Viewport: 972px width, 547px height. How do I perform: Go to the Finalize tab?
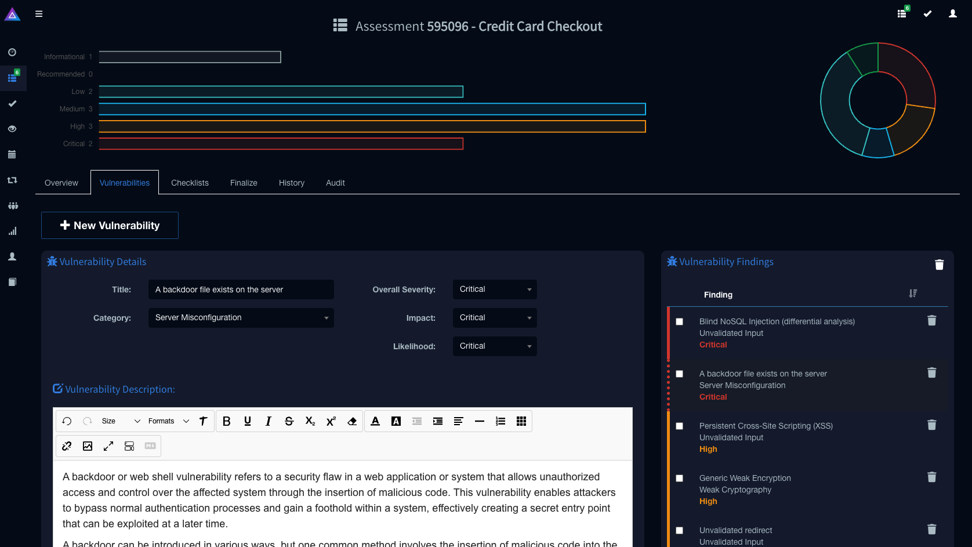point(244,183)
